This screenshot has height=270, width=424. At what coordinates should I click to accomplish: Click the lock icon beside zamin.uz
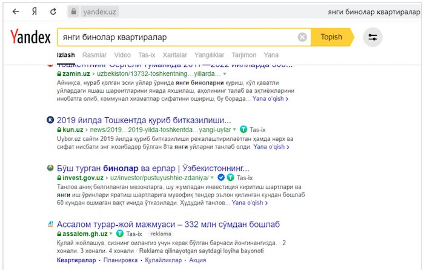(x=59, y=74)
